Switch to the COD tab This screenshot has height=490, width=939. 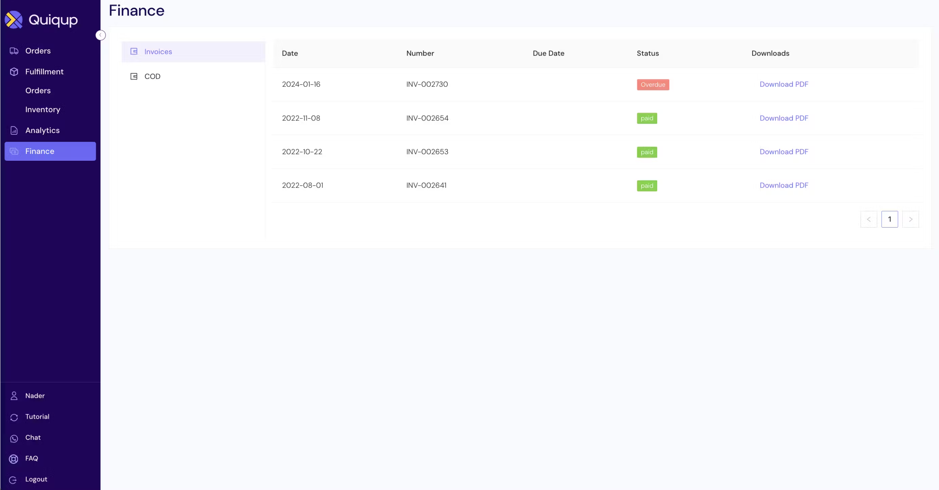(x=152, y=76)
